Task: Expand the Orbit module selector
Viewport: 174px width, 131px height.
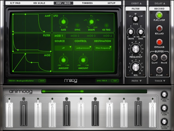Action: 136,4
